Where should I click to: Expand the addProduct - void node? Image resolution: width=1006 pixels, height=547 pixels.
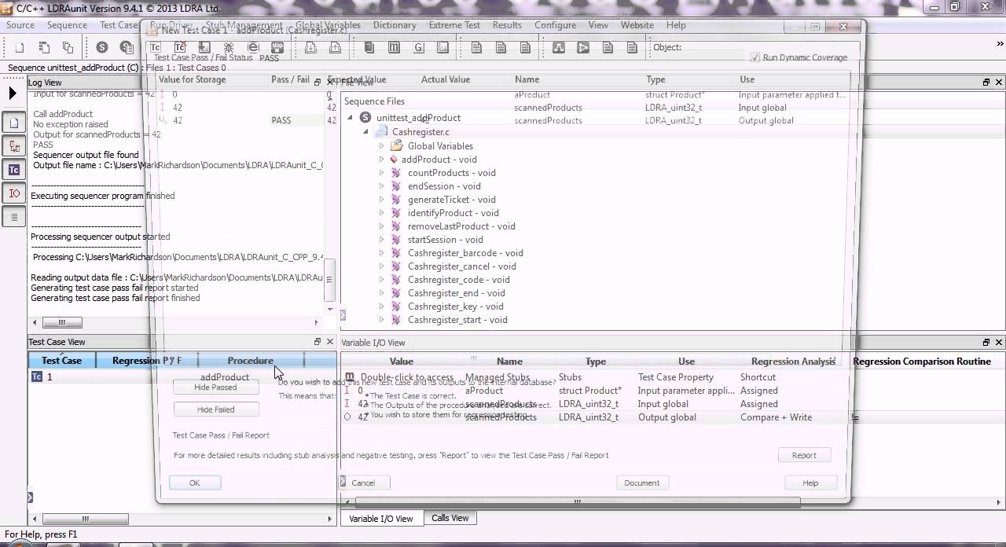tap(382, 160)
